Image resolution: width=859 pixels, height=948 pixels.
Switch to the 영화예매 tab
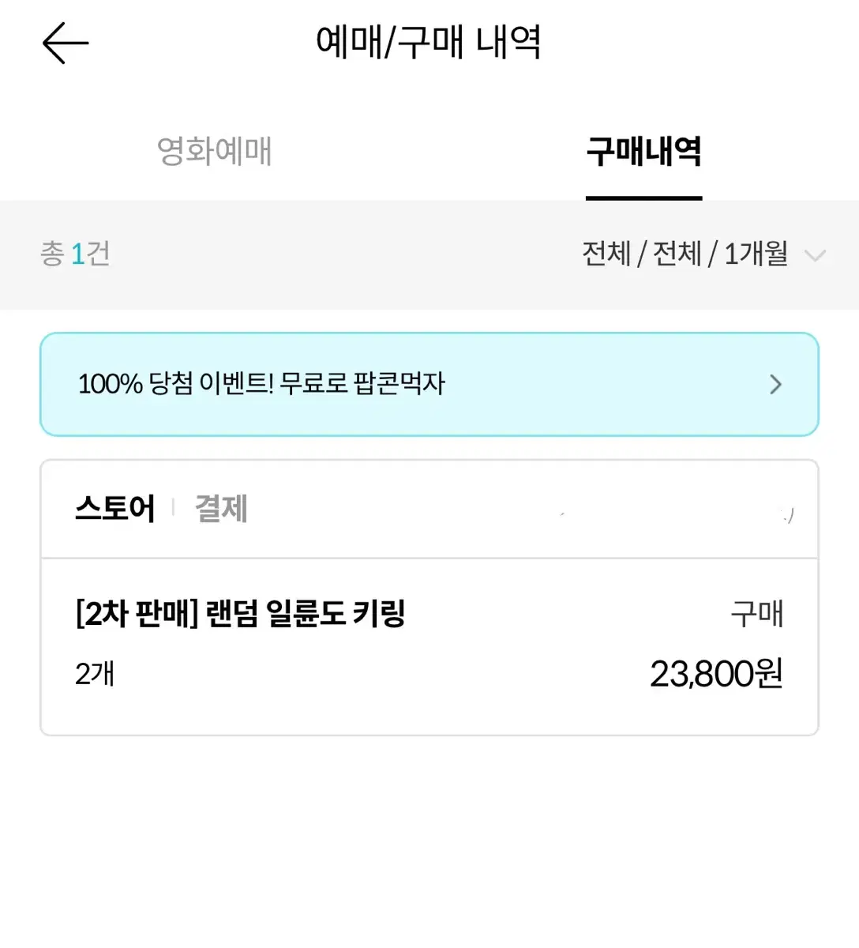coord(215,151)
